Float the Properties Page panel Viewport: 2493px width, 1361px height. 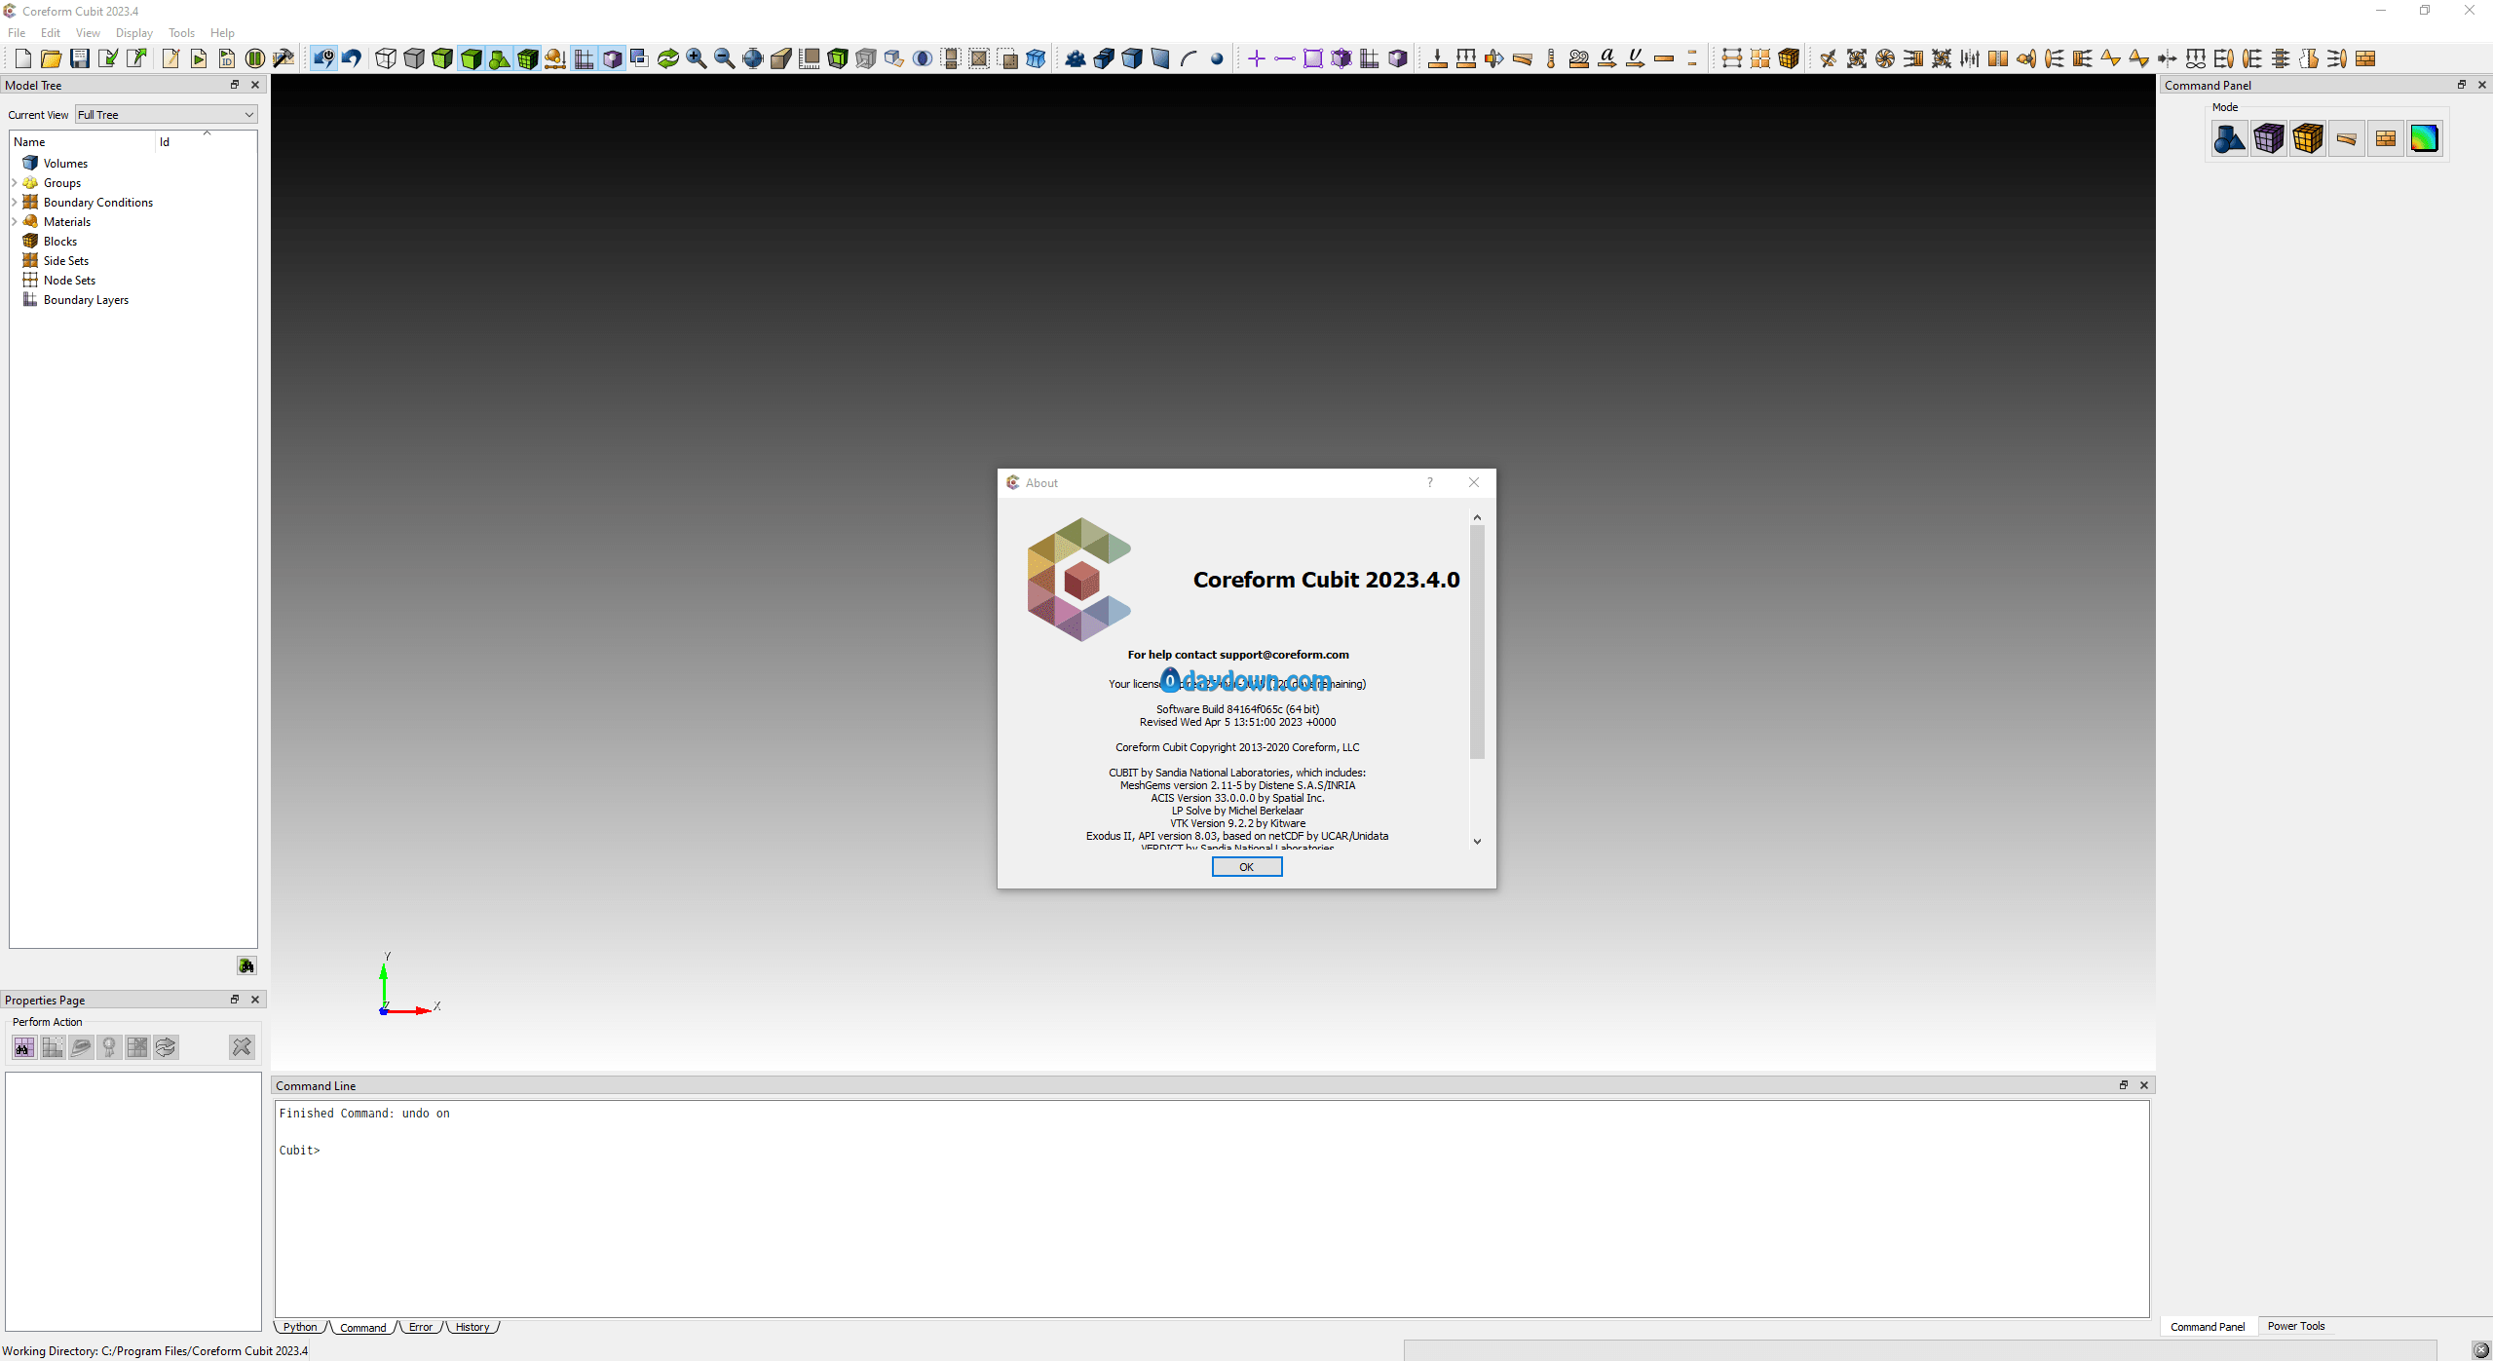tap(234, 1000)
